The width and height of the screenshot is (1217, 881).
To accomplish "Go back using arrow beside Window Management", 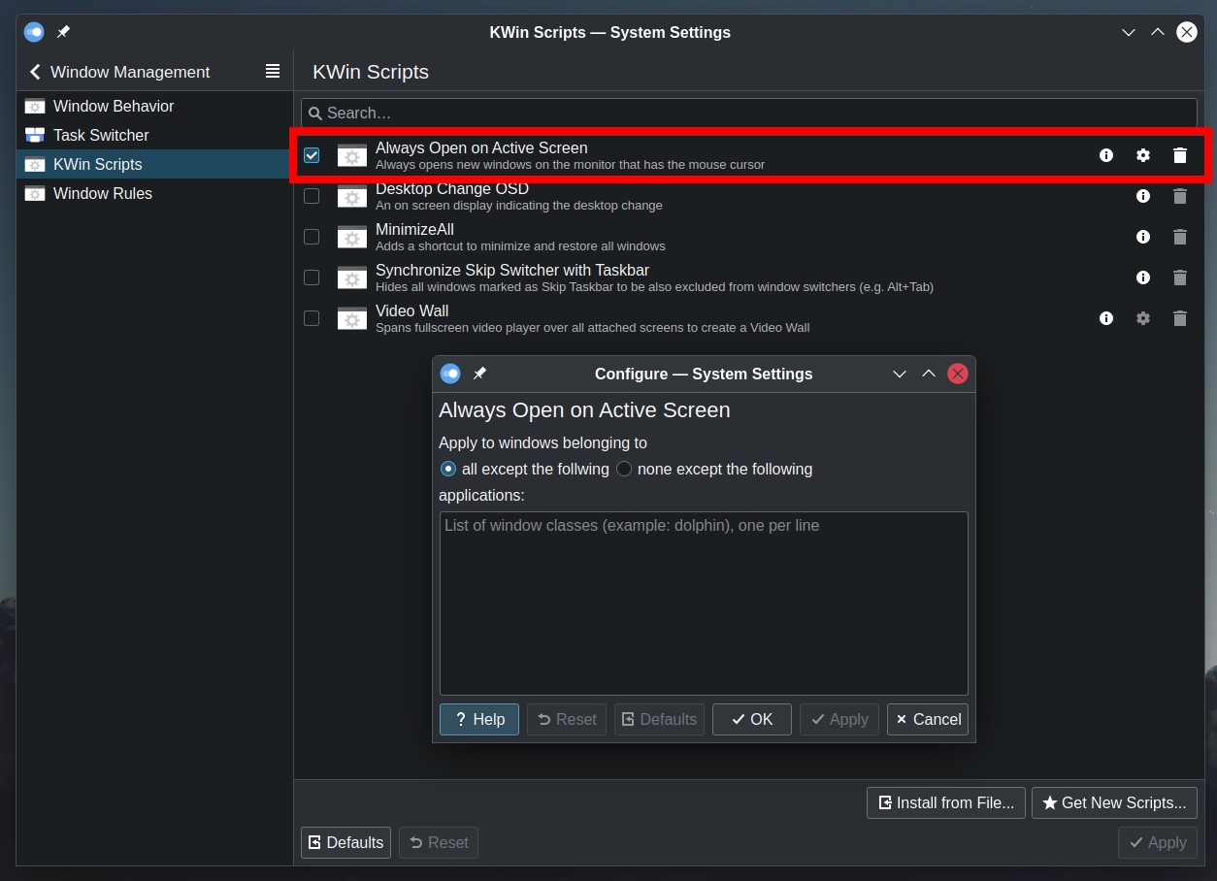I will pyautogui.click(x=36, y=72).
